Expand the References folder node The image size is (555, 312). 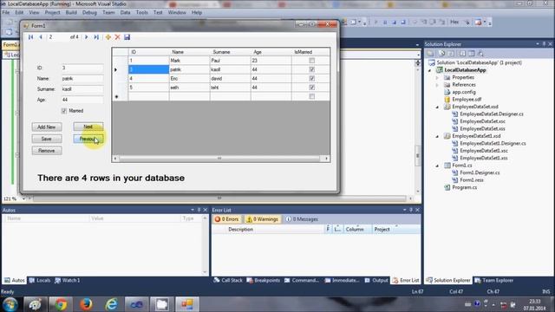(x=437, y=85)
